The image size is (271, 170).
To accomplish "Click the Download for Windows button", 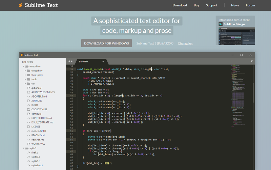I will 106,43.
